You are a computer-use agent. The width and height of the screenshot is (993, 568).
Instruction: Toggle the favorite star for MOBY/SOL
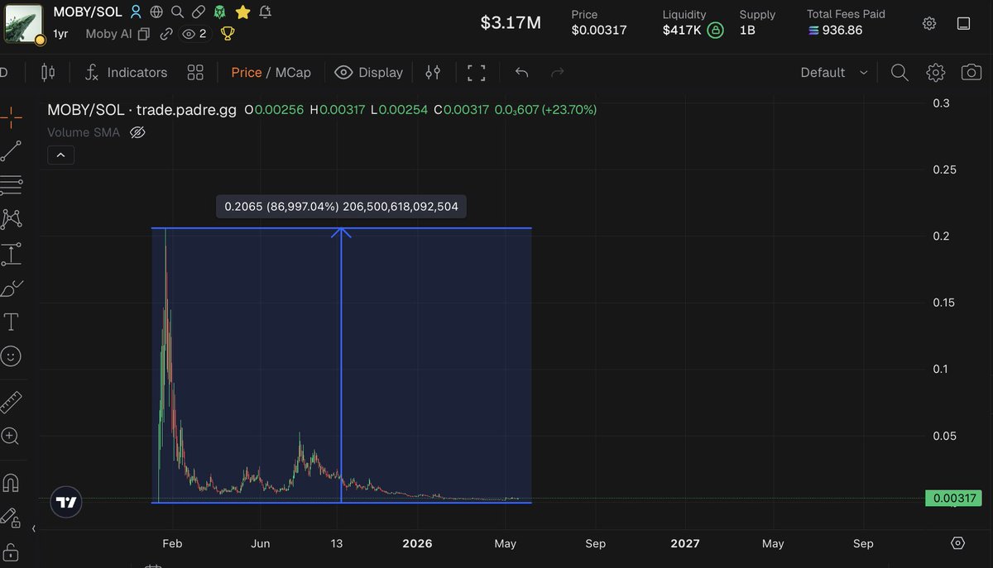242,12
